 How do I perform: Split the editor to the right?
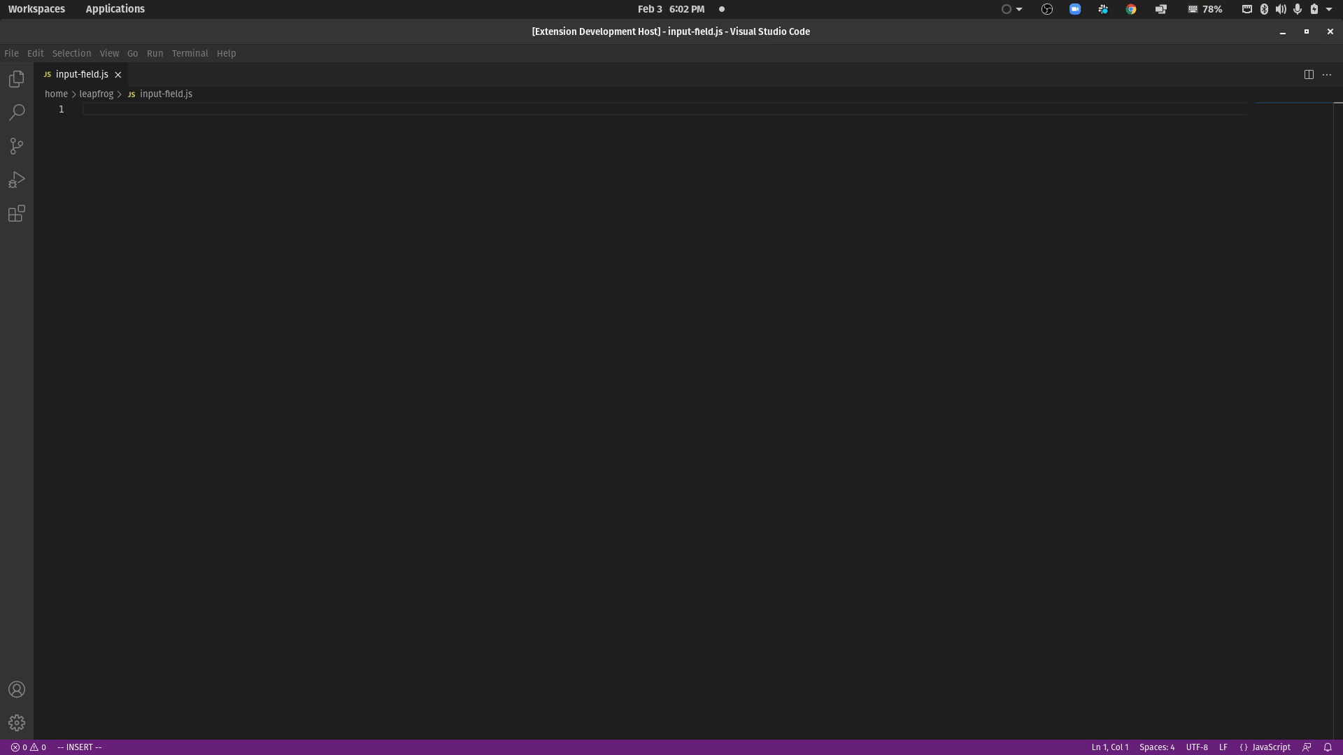[x=1309, y=74]
